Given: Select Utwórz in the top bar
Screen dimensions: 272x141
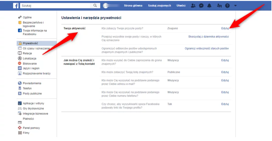Looking at the screenshot, I should coord(181,6).
